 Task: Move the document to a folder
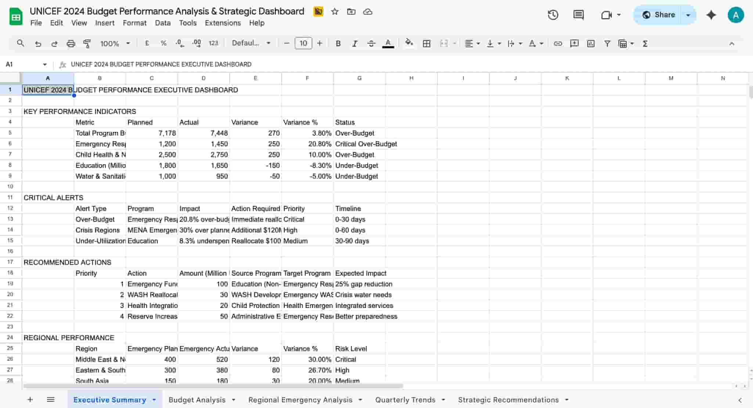pos(351,12)
